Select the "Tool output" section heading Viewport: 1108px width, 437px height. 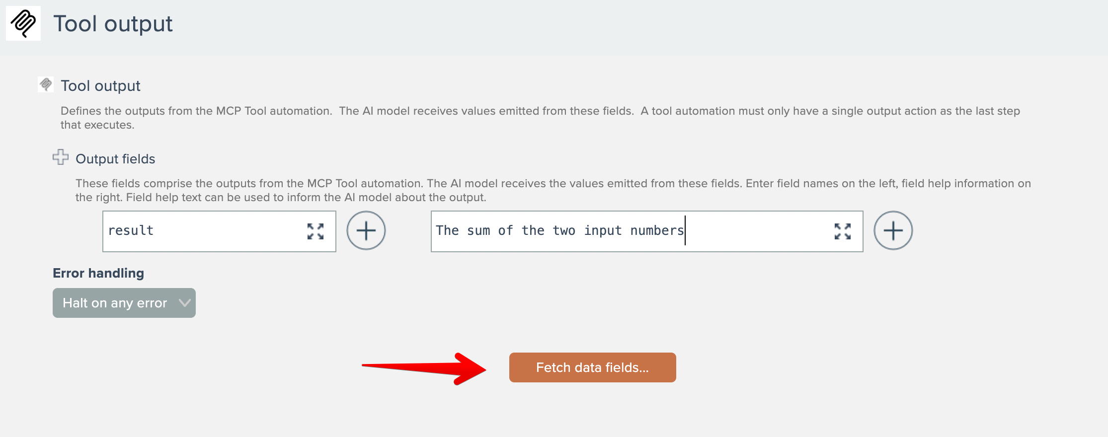pyautogui.click(x=100, y=86)
